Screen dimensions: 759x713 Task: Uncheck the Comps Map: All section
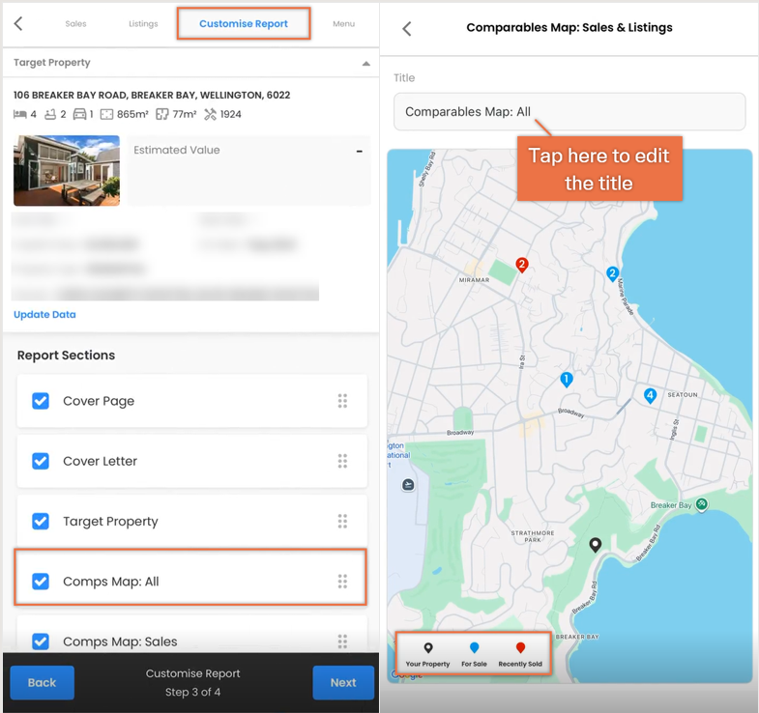coord(41,581)
